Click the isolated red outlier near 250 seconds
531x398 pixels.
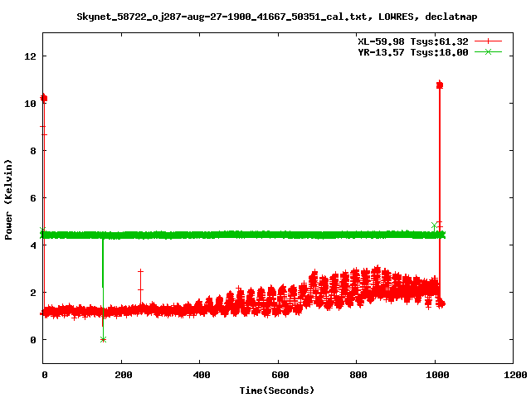140,271
